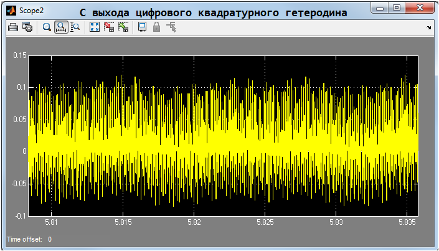The width and height of the screenshot is (439, 251).
Task: Click the MATLAB logo in title bar
Action: tap(11, 11)
